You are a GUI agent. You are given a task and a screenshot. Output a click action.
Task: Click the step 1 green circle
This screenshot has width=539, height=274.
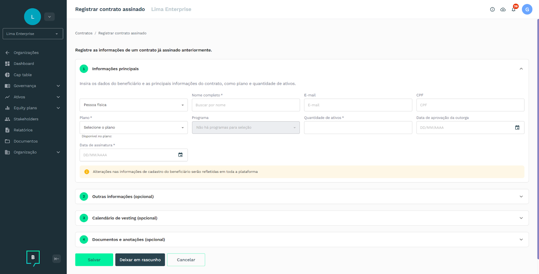pos(84,69)
